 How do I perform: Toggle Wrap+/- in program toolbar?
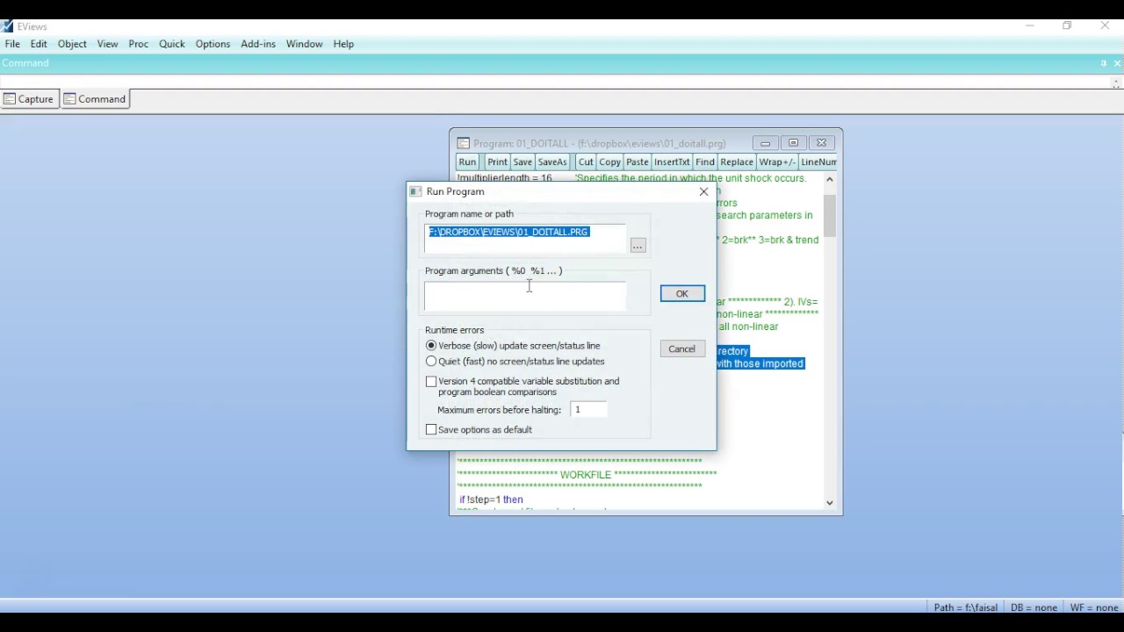coord(779,162)
